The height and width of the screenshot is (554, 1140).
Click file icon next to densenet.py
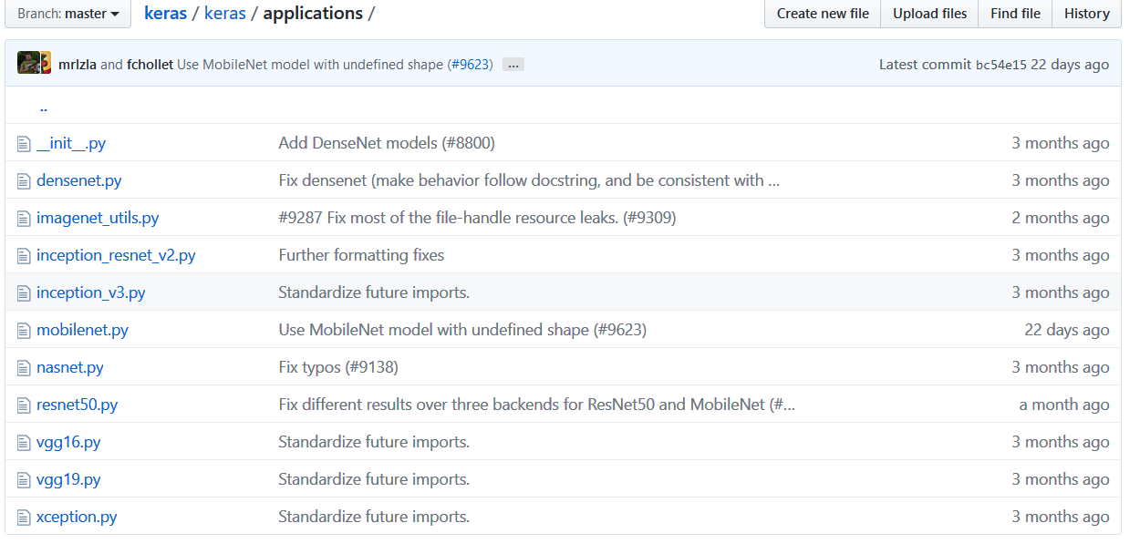[x=24, y=180]
